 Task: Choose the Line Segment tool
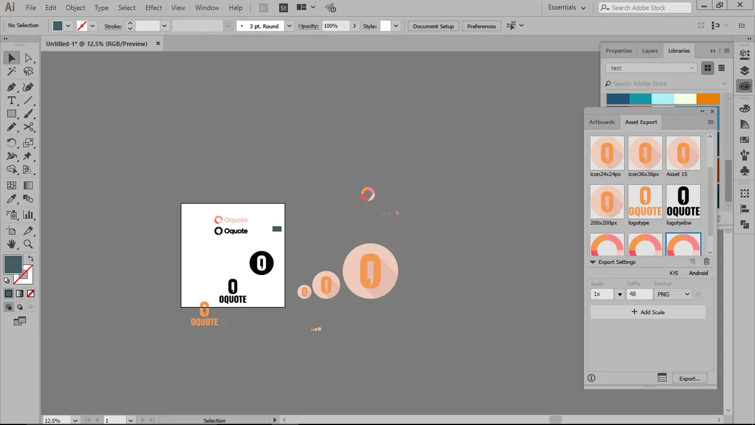pyautogui.click(x=28, y=100)
